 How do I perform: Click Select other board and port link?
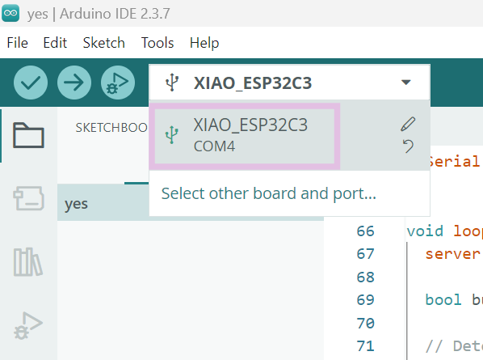point(269,193)
